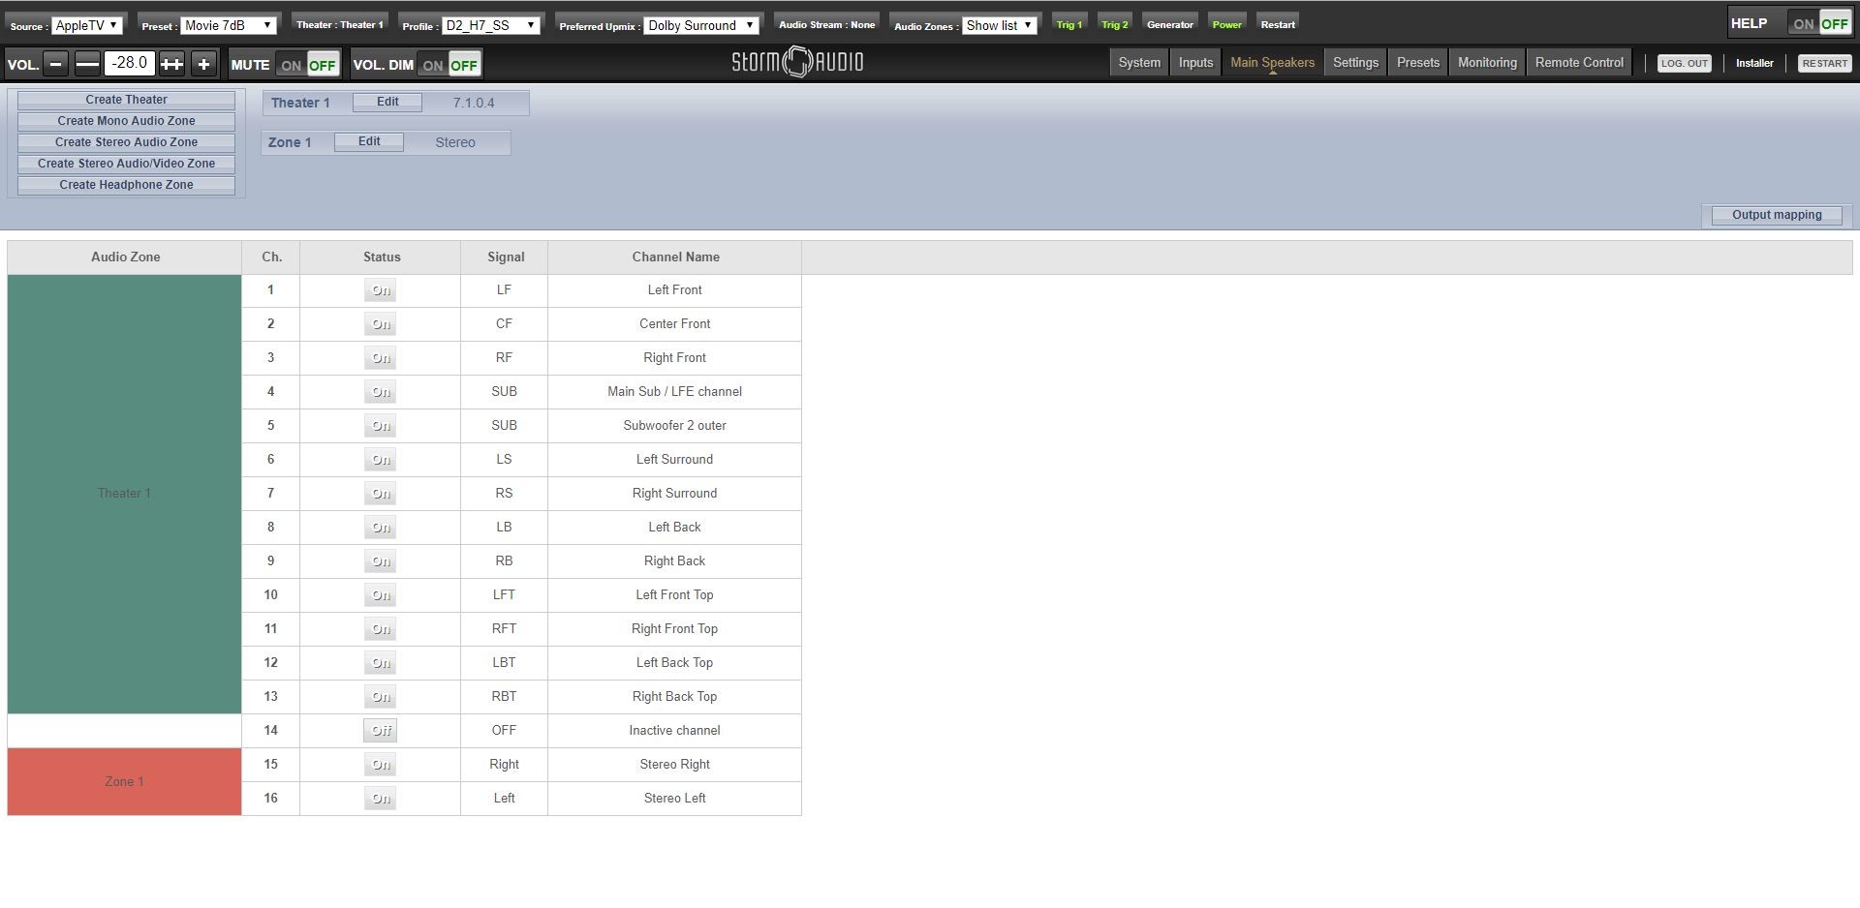Image resolution: width=1860 pixels, height=908 pixels.
Task: Turn on inactive channel 14
Action: (381, 731)
